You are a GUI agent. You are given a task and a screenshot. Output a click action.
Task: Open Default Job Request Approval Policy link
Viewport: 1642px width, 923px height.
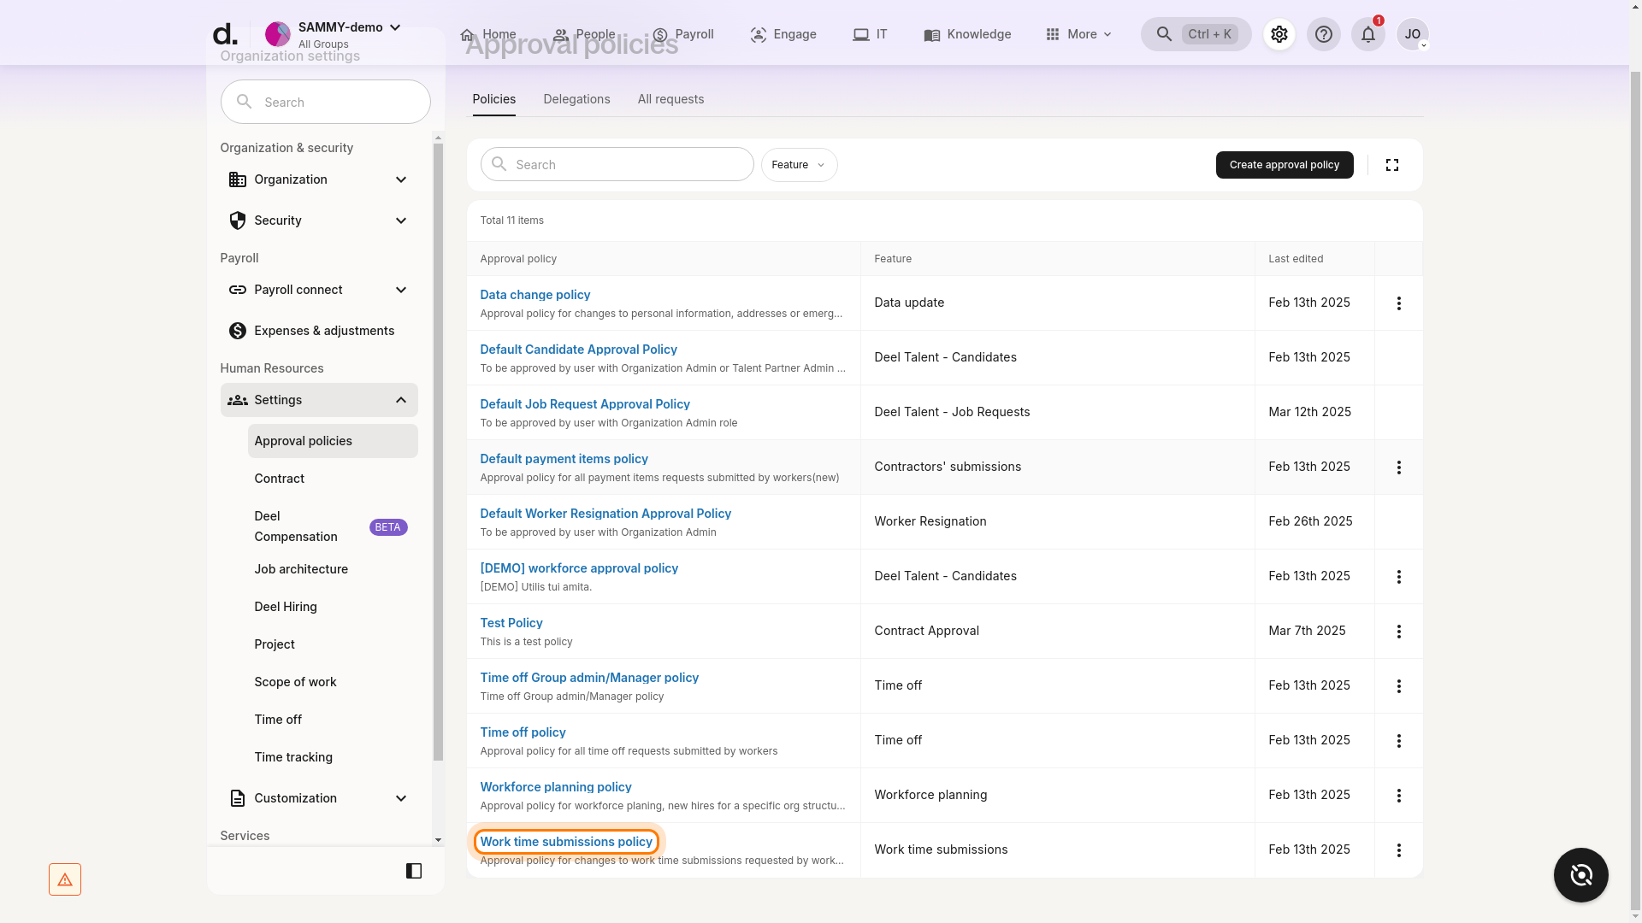[x=585, y=404]
